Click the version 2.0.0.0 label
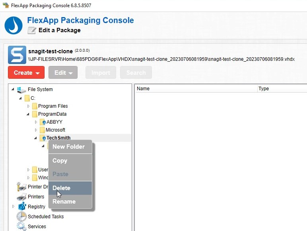This screenshot has width=307, height=231. tap(82, 50)
